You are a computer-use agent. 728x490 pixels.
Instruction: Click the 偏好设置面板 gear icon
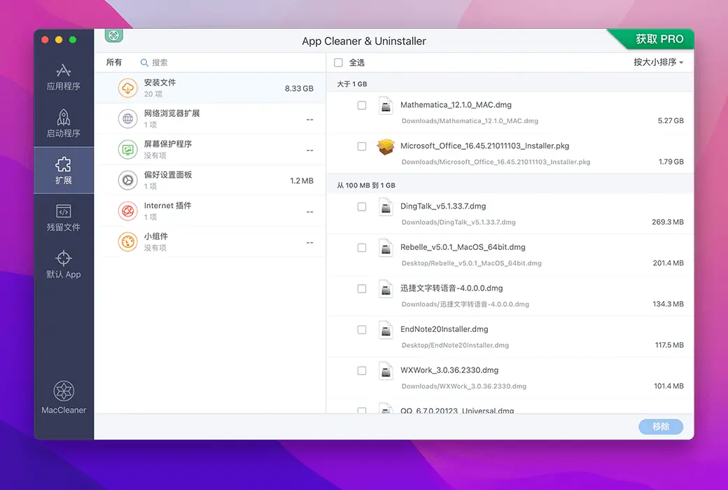click(x=127, y=180)
